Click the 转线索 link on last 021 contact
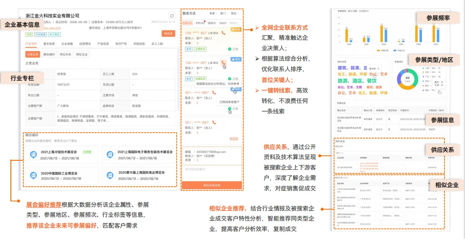The height and width of the screenshot is (239, 465). click(x=234, y=139)
